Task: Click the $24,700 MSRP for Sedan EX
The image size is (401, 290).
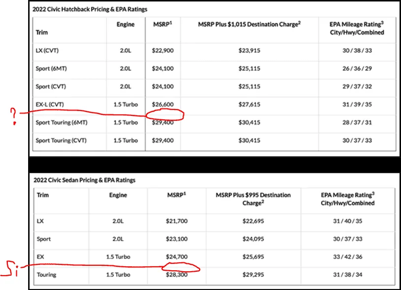Action: [x=178, y=257]
